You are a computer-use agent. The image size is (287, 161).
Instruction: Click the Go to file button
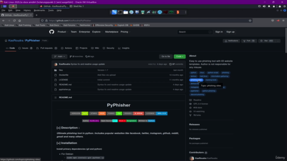pos(166,57)
